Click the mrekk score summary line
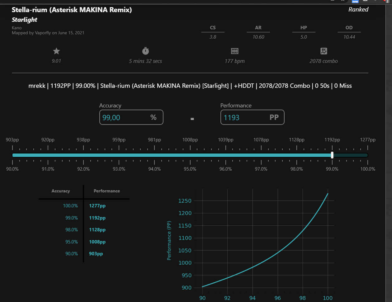Image resolution: width=392 pixels, height=302 pixels. click(190, 86)
